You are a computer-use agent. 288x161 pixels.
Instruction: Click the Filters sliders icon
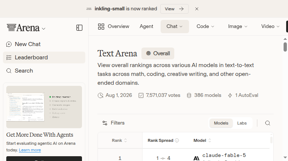[x=105, y=123]
